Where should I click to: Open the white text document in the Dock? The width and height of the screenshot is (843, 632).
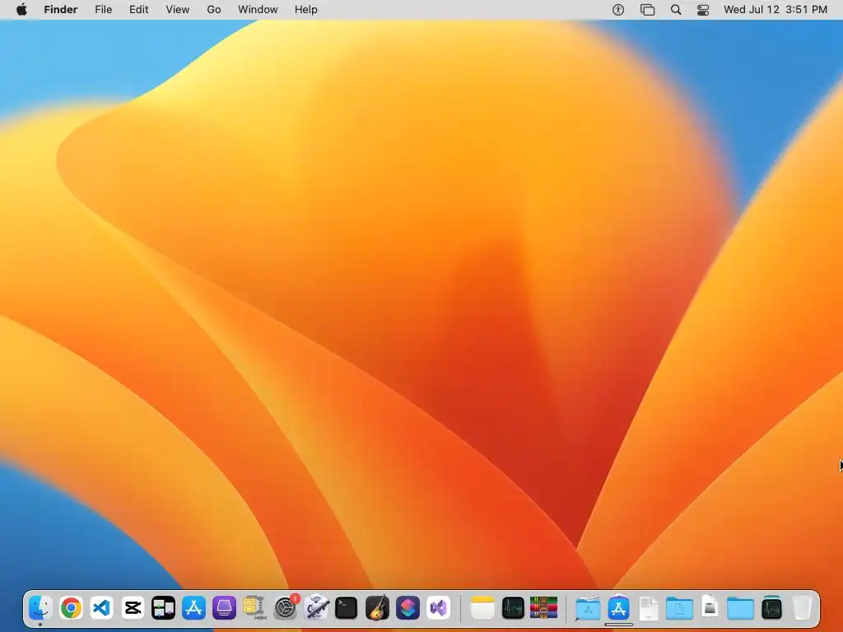649,608
